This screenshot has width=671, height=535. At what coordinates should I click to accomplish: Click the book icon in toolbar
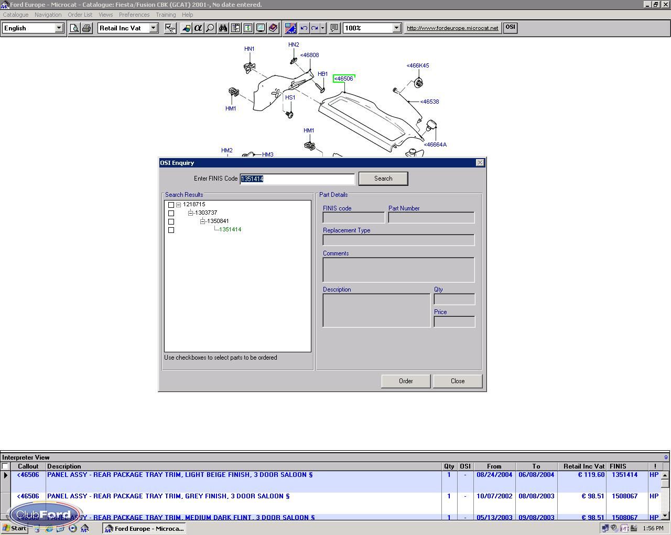[x=273, y=28]
